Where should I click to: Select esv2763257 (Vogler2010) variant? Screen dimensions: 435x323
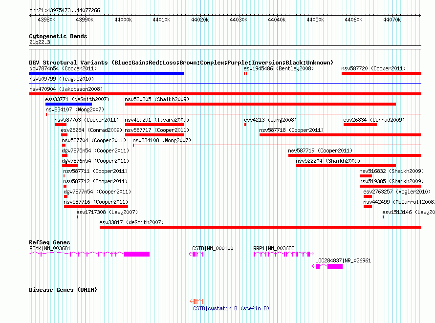point(397,192)
